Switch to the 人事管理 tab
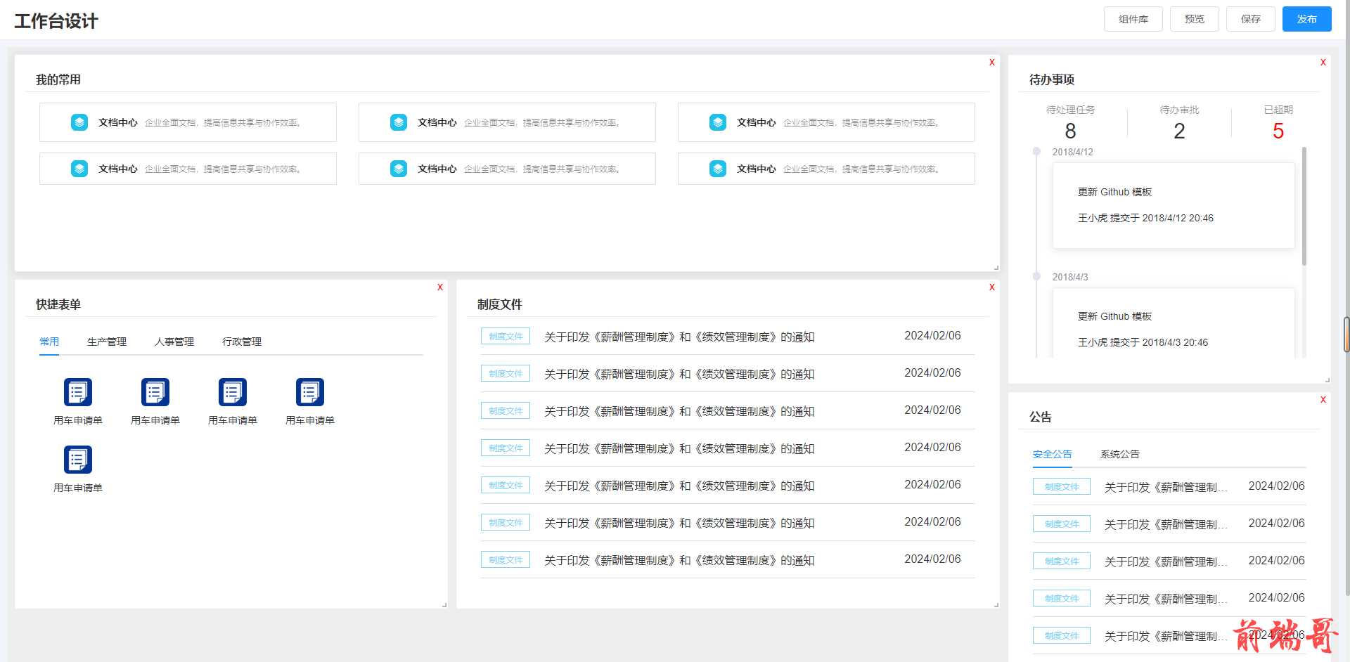This screenshot has height=662, width=1350. tap(174, 342)
